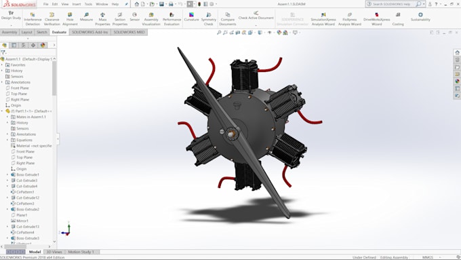Open the Insert menu
This screenshot has width=461, height=260.
tap(77, 4)
